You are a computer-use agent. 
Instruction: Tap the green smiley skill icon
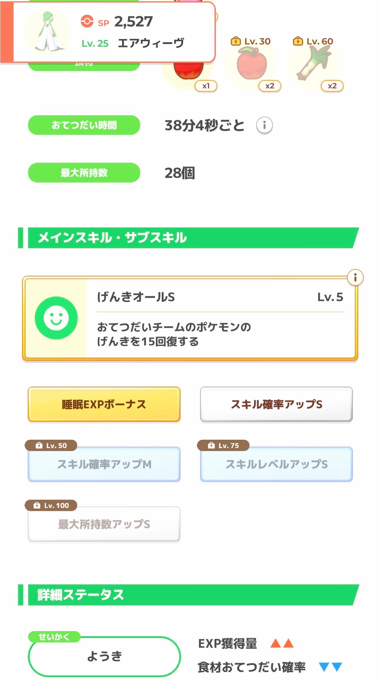[56, 318]
